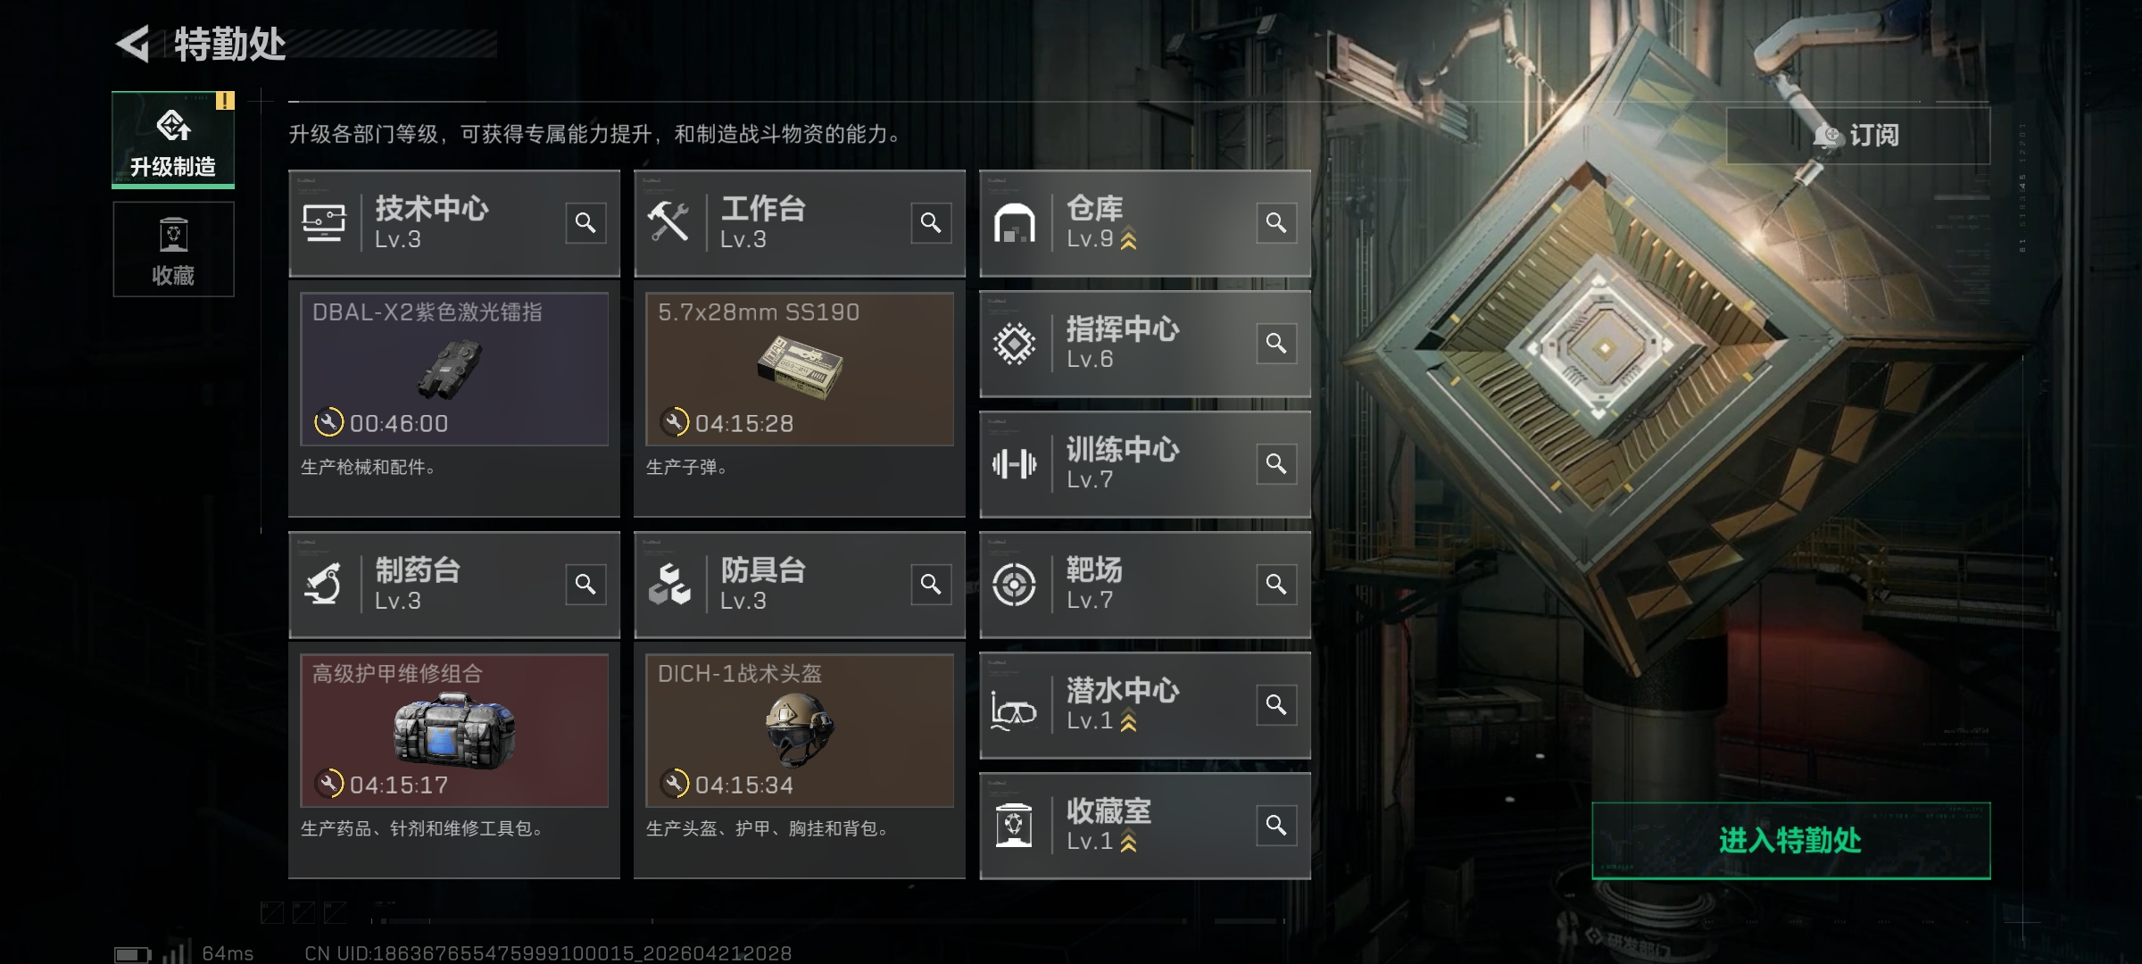Switch to the 收藏 tab
Screen dimensions: 2142x964
point(173,249)
